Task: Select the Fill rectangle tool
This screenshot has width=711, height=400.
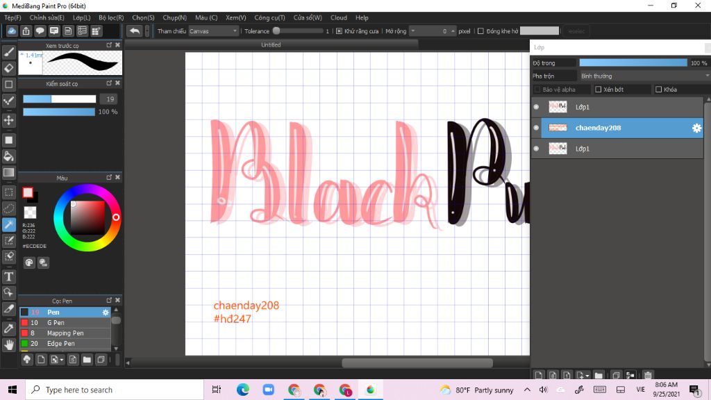Action: [8, 140]
